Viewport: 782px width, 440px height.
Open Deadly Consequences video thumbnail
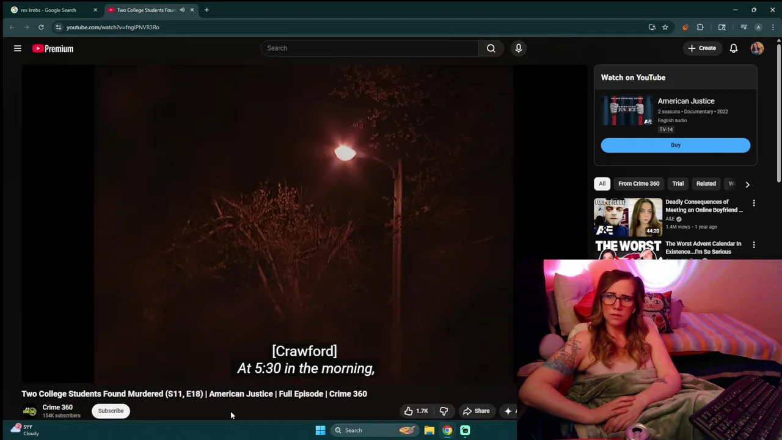pos(627,217)
